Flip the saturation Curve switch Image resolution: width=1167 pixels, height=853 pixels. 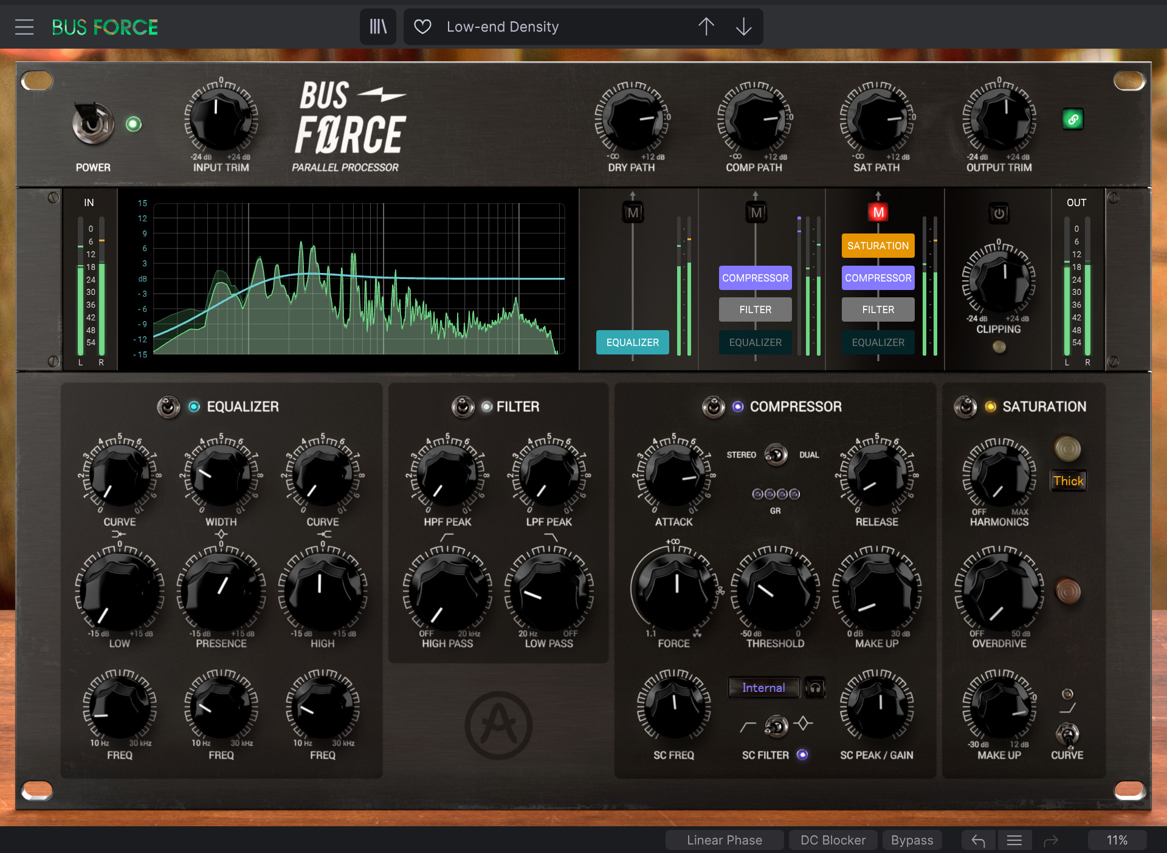tap(1067, 734)
